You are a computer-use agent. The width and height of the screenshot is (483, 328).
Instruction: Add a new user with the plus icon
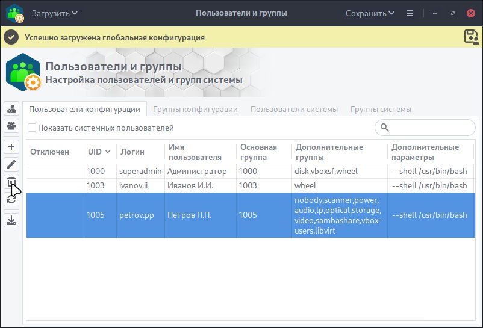pyautogui.click(x=11, y=147)
